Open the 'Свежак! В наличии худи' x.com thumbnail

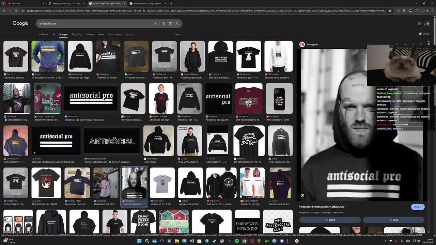[x=56, y=141]
